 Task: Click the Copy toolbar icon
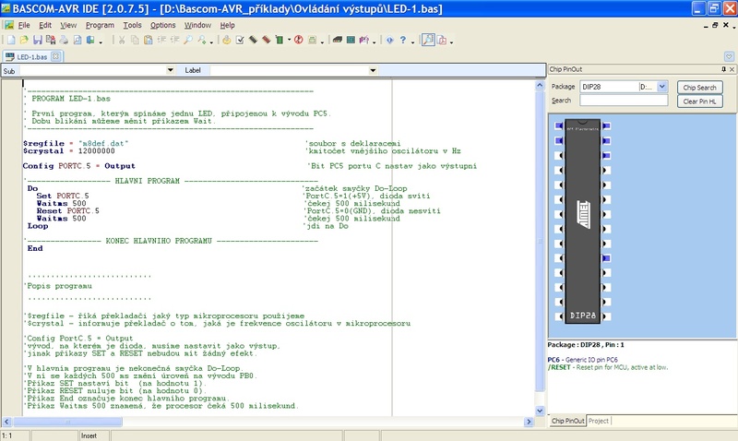point(135,40)
